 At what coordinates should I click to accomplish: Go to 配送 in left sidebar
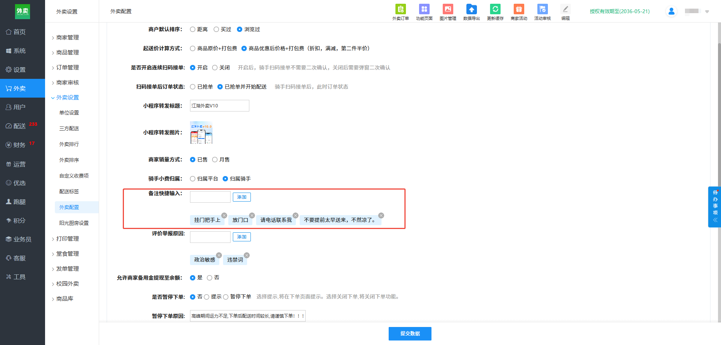(20, 126)
